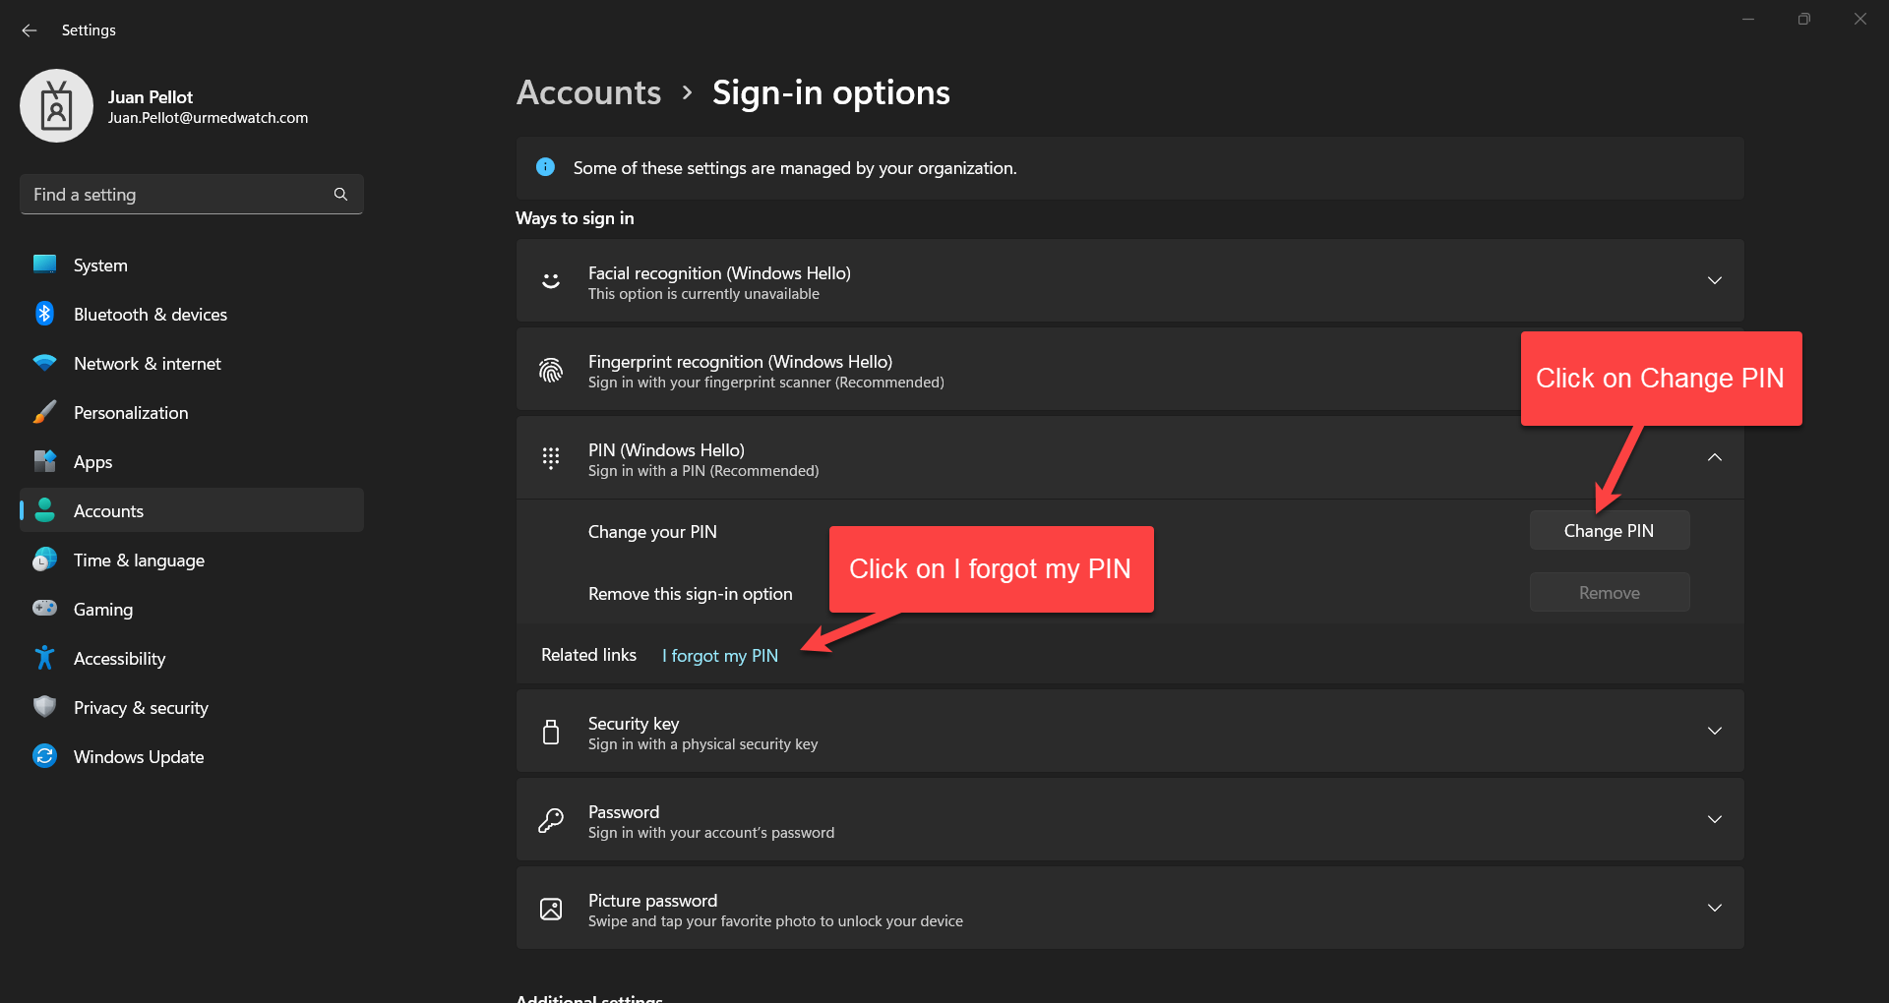This screenshot has width=1889, height=1003.
Task: Select Gaming from the sidebar
Action: pos(103,610)
